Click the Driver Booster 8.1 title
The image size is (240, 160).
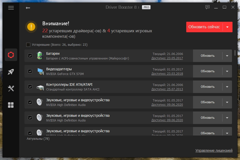[122, 7]
